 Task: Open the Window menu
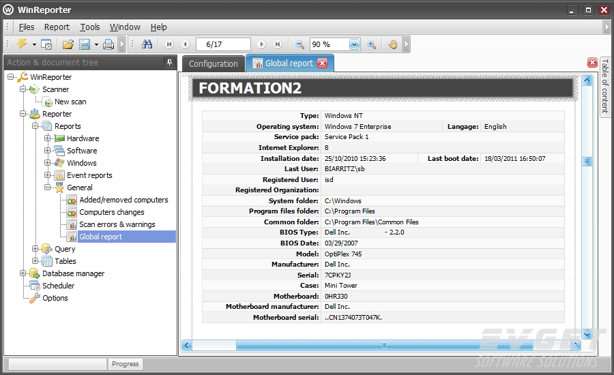pos(125,27)
